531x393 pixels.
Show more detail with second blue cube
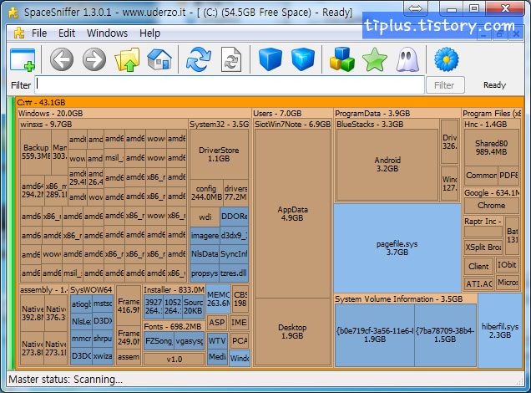(303, 59)
